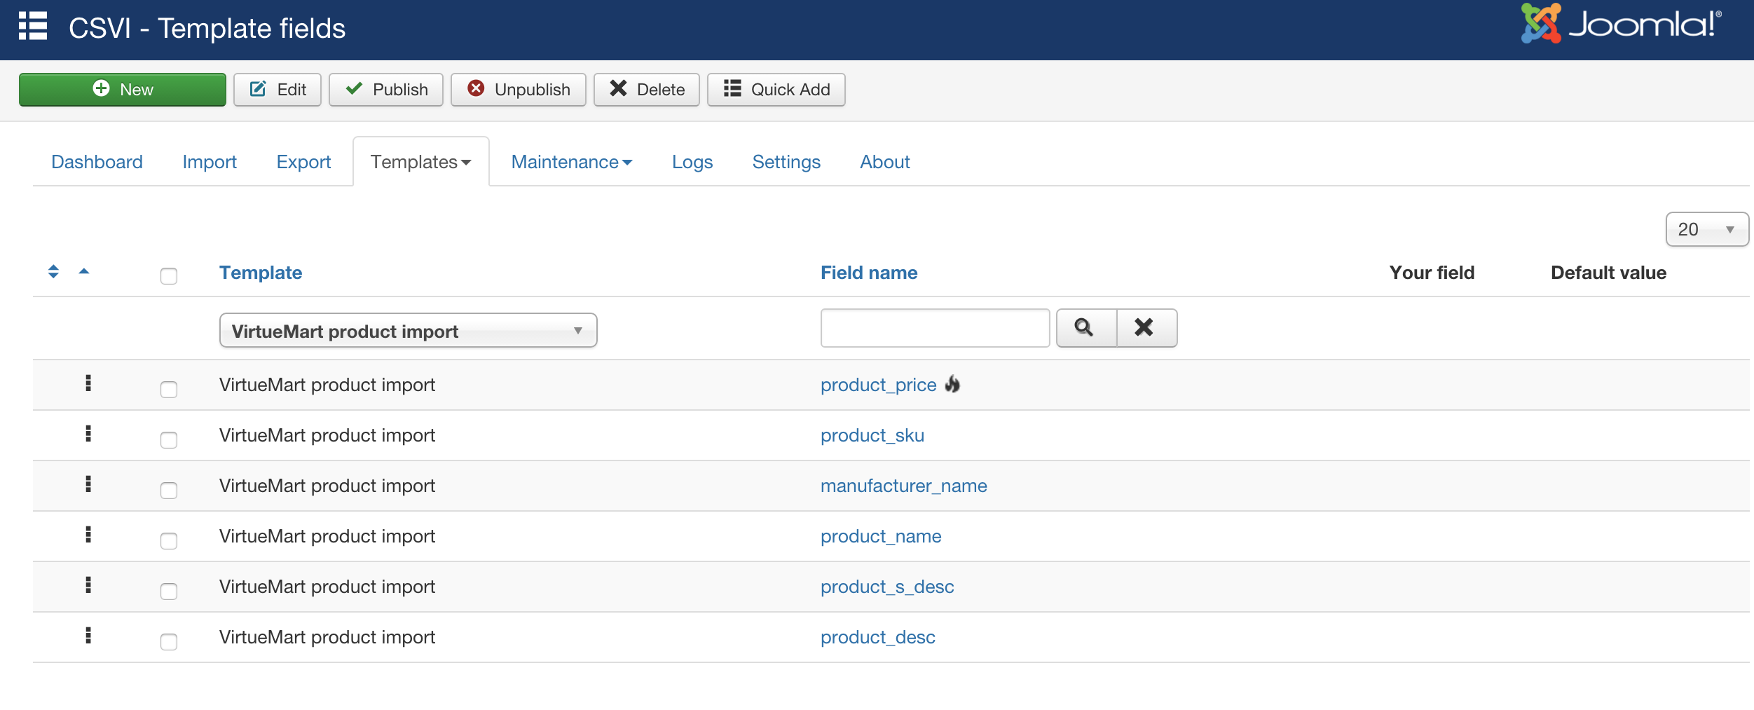
Task: Sort by Template column header
Action: pyautogui.click(x=261, y=273)
